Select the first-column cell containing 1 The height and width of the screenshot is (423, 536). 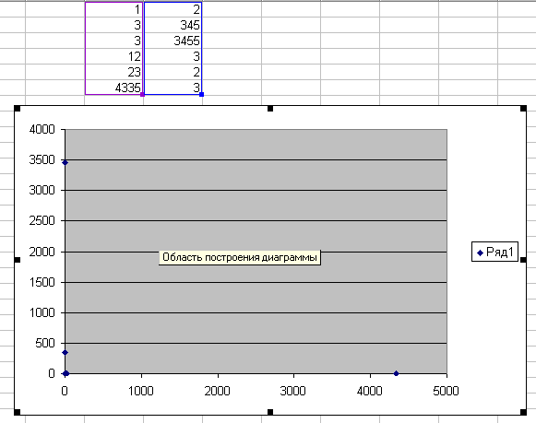tap(113, 9)
